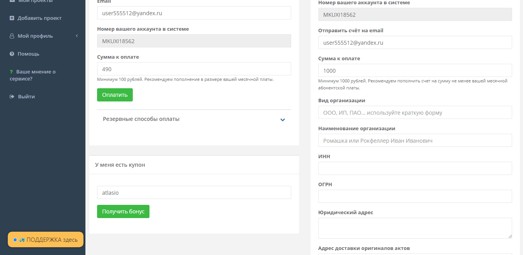Viewport: 523px width, 255px height.
Task: Open the Помощь menu item
Action: (x=28, y=54)
